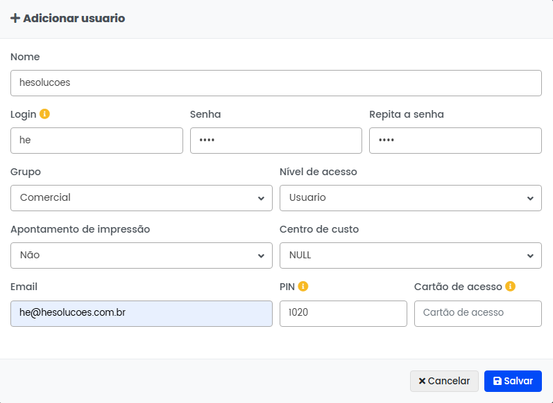Open the Grupo dropdown showing Comercial

(142, 198)
